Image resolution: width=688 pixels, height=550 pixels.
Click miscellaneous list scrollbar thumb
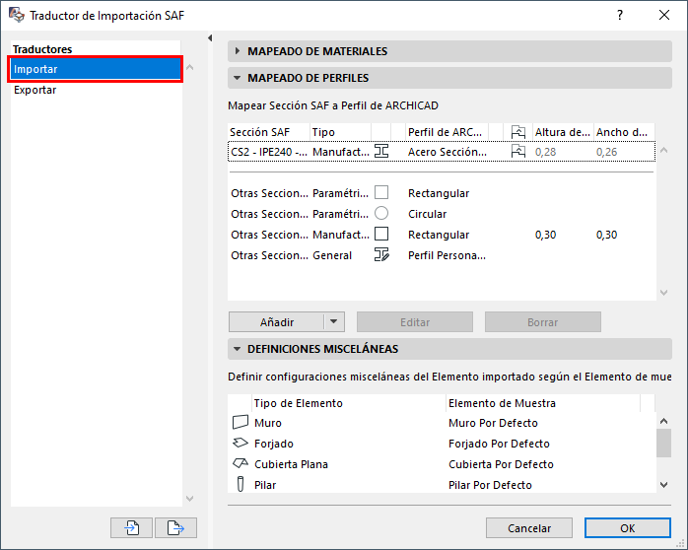[664, 443]
